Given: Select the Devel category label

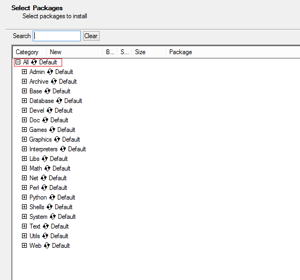Looking at the screenshot, I should coord(37,110).
